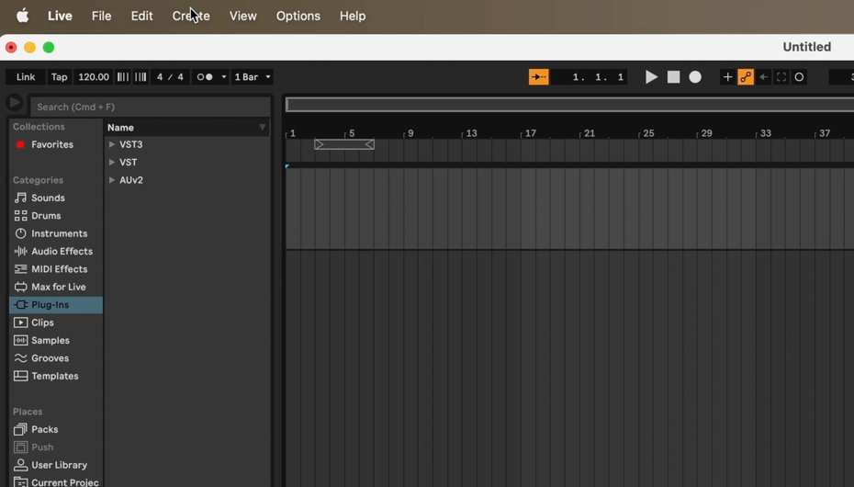Toggle the metronome button
Viewport: 854px width, 487px height.
click(206, 77)
